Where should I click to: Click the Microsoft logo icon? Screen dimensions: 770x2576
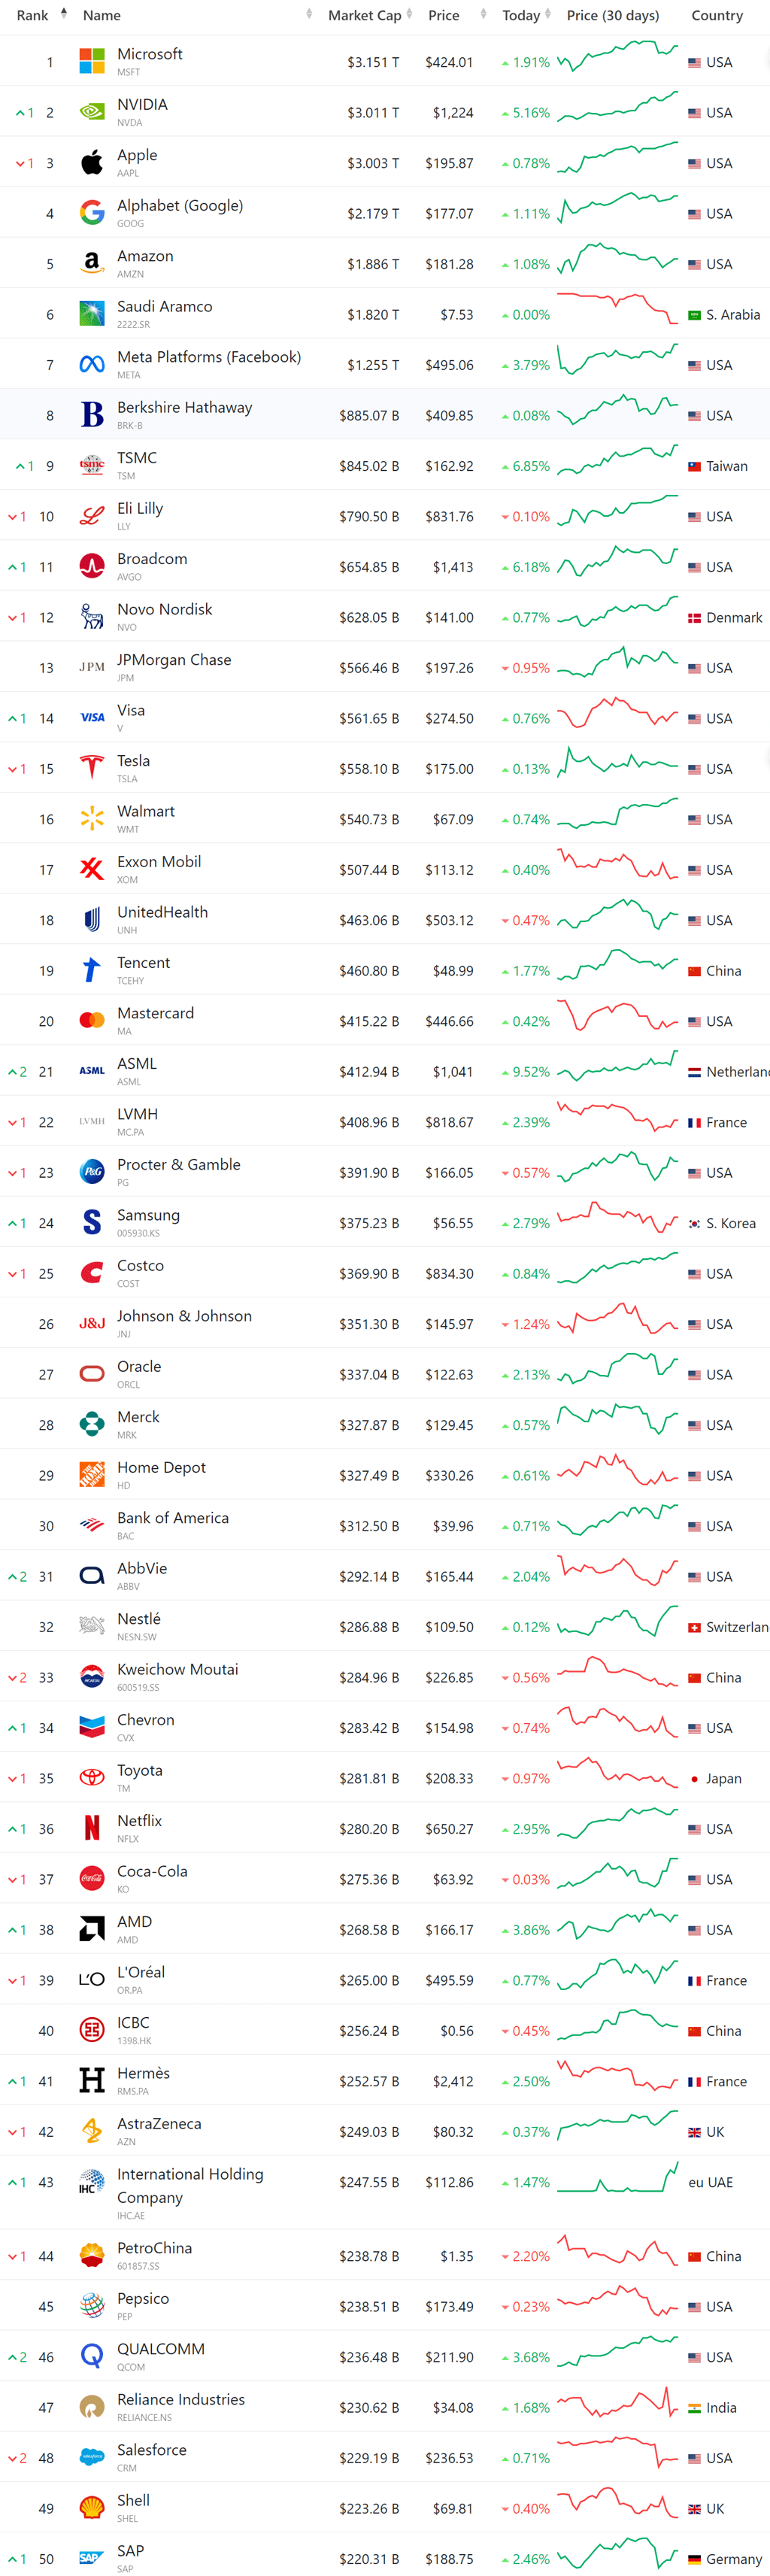coord(92,61)
